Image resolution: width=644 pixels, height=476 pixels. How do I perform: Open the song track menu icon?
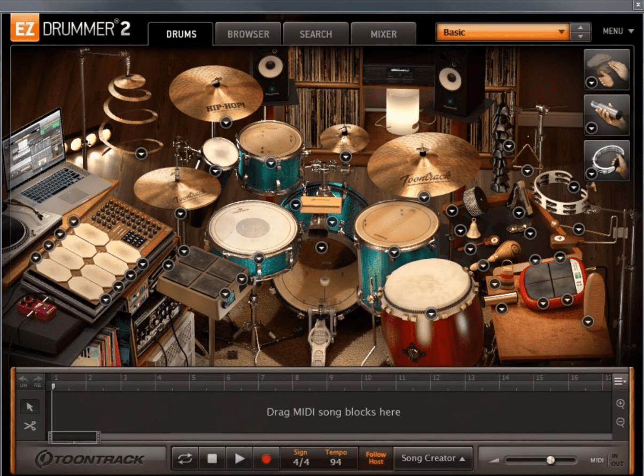pyautogui.click(x=620, y=381)
